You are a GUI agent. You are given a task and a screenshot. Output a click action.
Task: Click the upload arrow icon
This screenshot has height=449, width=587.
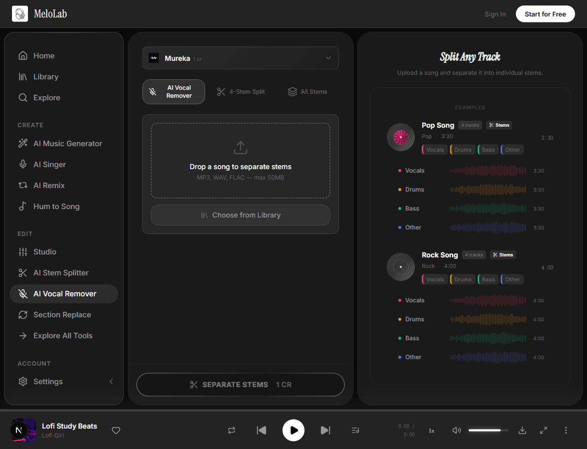pyautogui.click(x=241, y=148)
